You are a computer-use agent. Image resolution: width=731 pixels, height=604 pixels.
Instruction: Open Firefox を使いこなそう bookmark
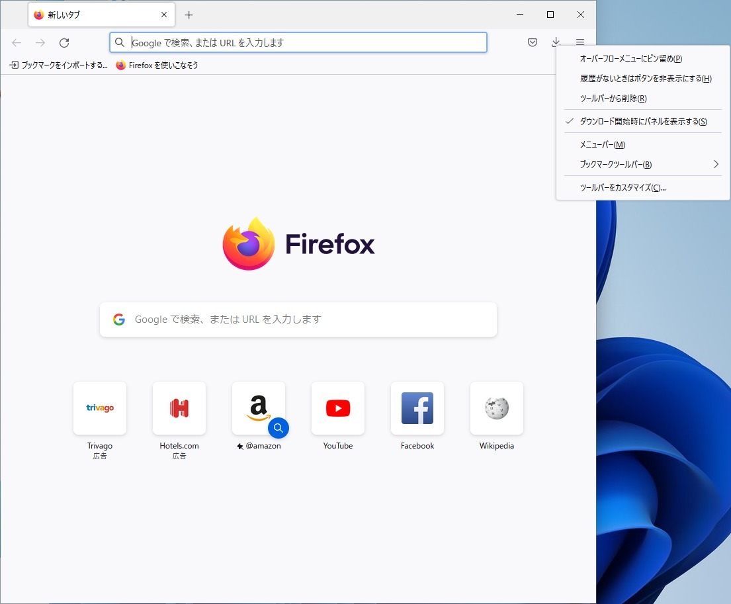(x=157, y=65)
